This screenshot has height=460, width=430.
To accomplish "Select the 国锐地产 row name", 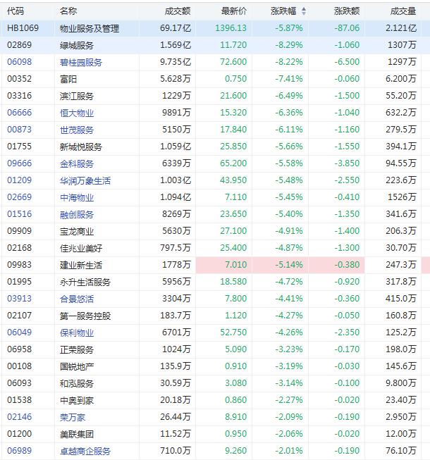I will tap(77, 366).
